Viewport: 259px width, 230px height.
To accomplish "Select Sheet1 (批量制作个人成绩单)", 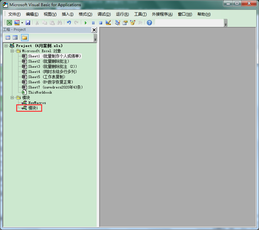I will coord(54,56).
